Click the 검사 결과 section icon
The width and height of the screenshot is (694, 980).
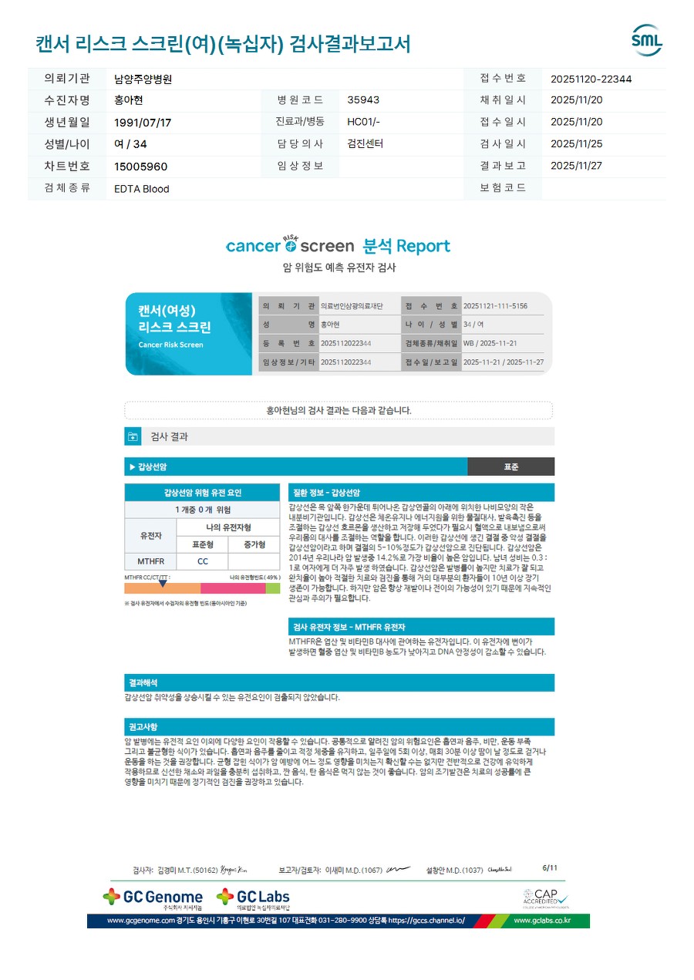tap(133, 436)
